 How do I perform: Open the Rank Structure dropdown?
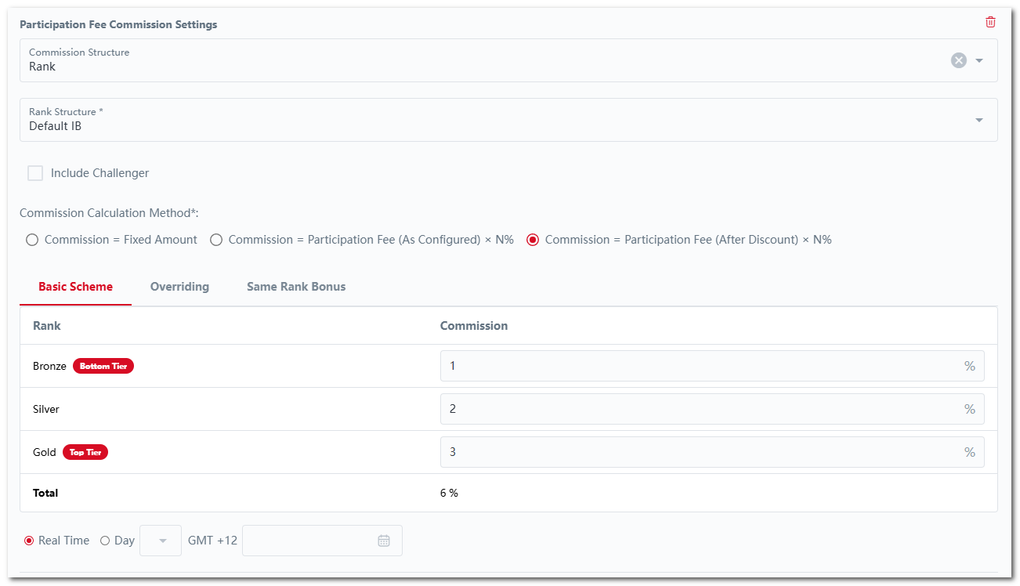[x=978, y=120]
